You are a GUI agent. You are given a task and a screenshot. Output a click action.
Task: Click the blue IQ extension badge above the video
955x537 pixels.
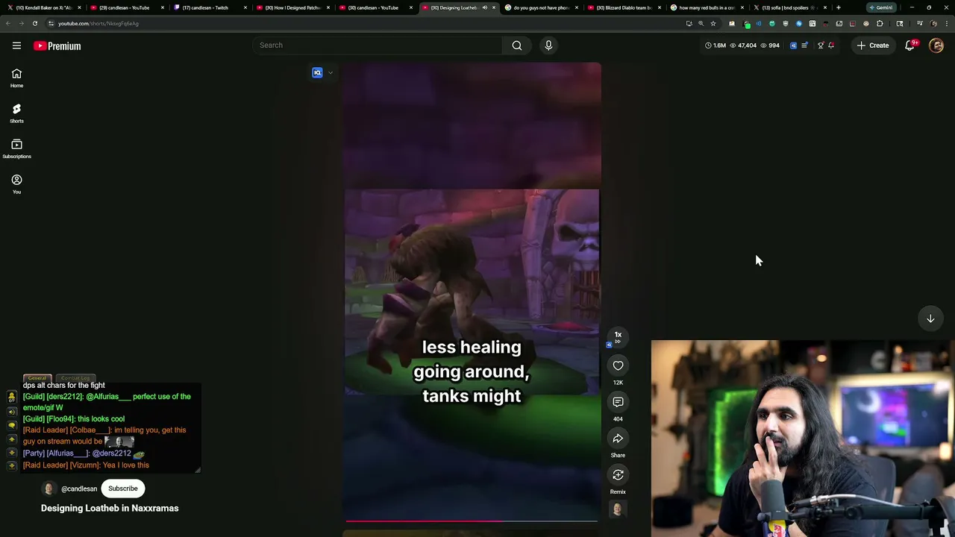tap(317, 72)
